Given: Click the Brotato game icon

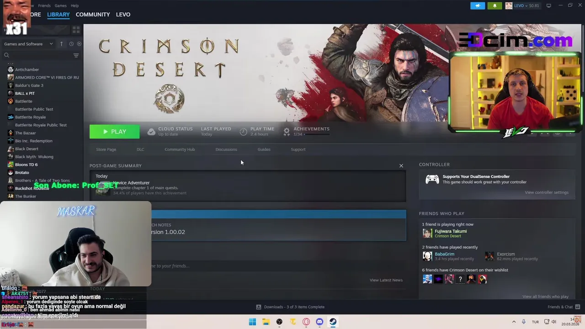Looking at the screenshot, I should pyautogui.click(x=11, y=172).
